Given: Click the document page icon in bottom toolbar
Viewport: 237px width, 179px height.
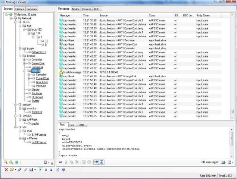Looking at the screenshot, I should (58, 170).
